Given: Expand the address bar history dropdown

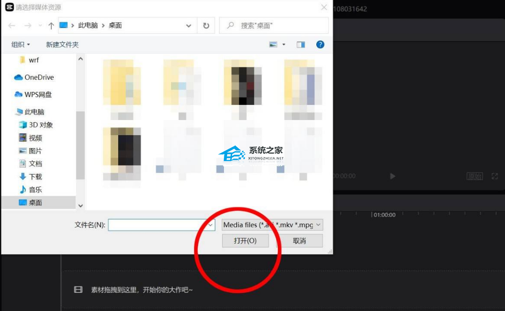Looking at the screenshot, I should 189,26.
